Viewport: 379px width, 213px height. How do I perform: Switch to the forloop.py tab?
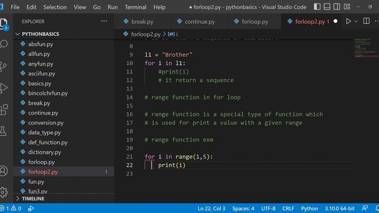(x=254, y=21)
